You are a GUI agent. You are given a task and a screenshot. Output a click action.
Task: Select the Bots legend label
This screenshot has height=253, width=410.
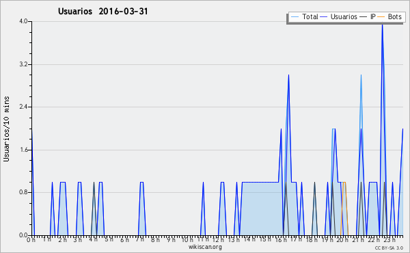394,16
